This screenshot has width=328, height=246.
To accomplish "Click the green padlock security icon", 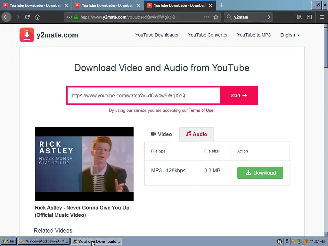I will click(76, 17).
